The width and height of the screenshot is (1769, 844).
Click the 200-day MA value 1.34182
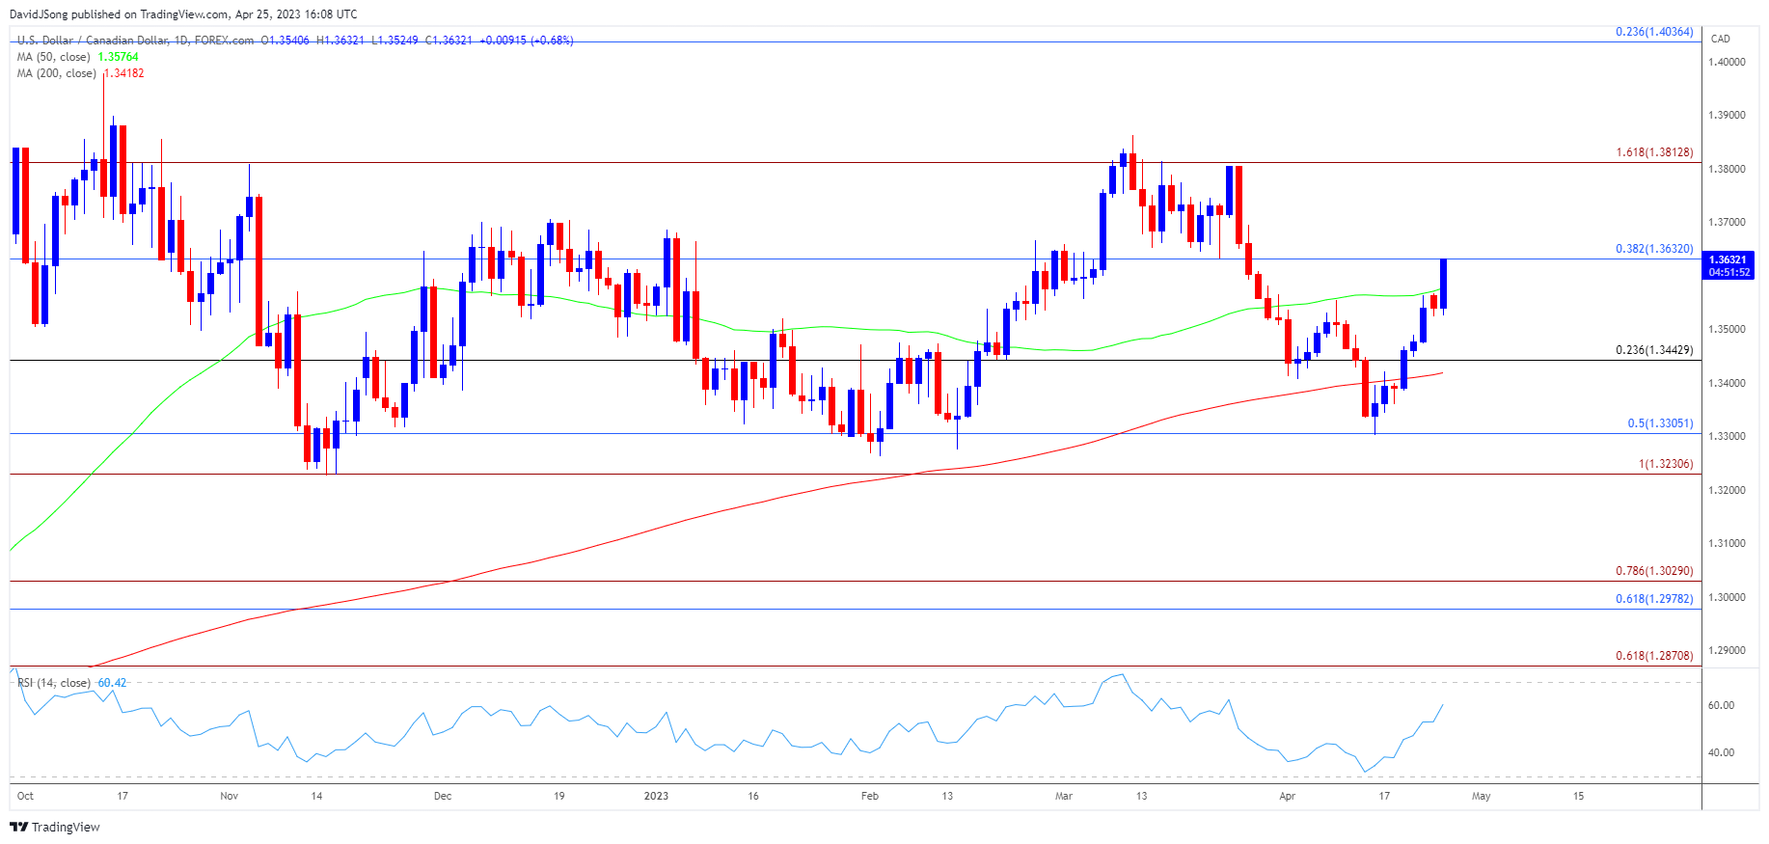point(123,73)
